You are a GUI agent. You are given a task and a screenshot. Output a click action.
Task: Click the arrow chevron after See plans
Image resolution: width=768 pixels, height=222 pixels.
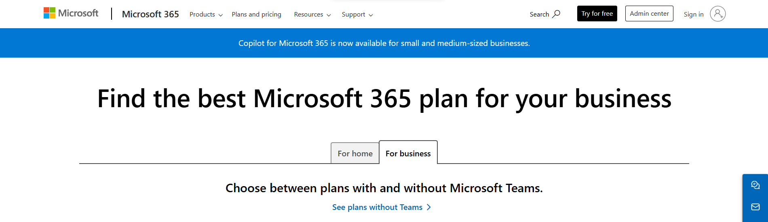coord(429,207)
